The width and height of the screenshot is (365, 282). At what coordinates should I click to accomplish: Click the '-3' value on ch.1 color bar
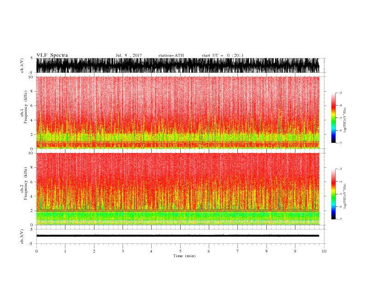pyautogui.click(x=340, y=93)
